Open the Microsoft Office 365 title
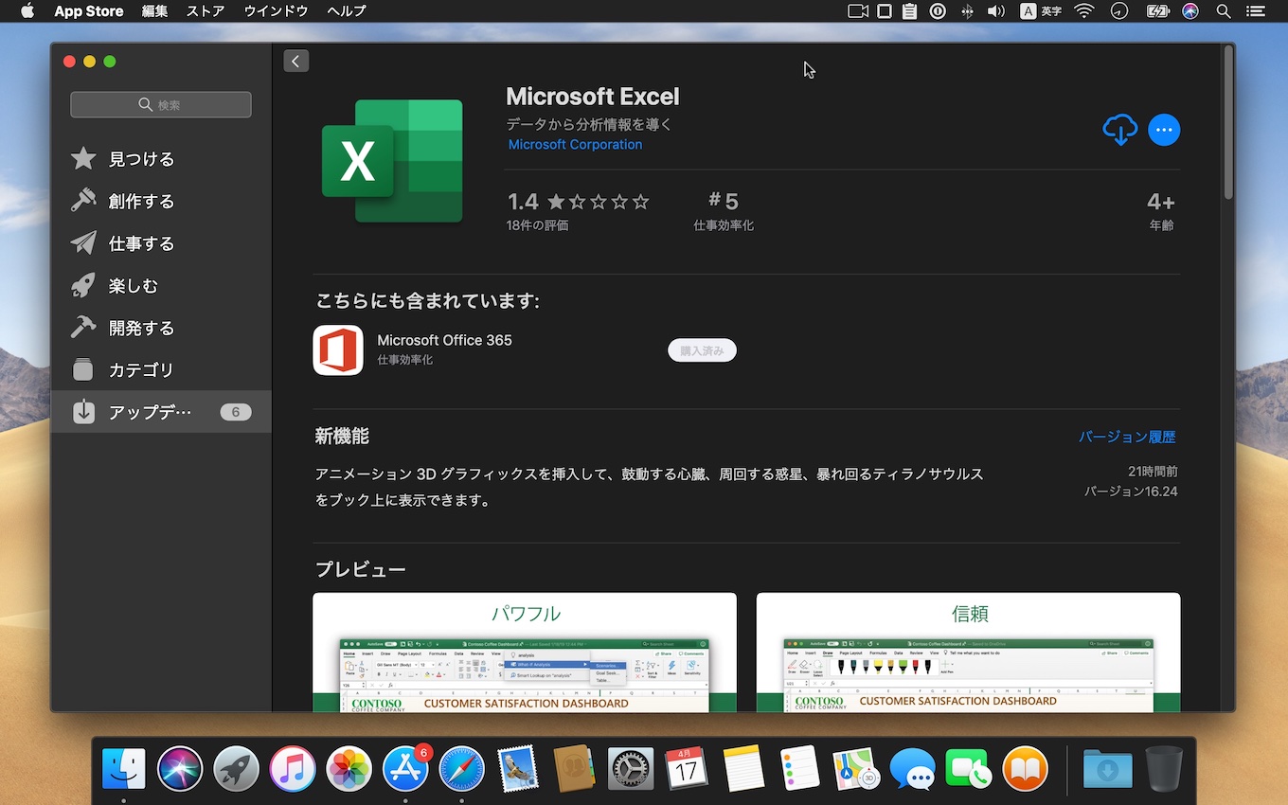Screen dimensions: 1288x805 444,340
